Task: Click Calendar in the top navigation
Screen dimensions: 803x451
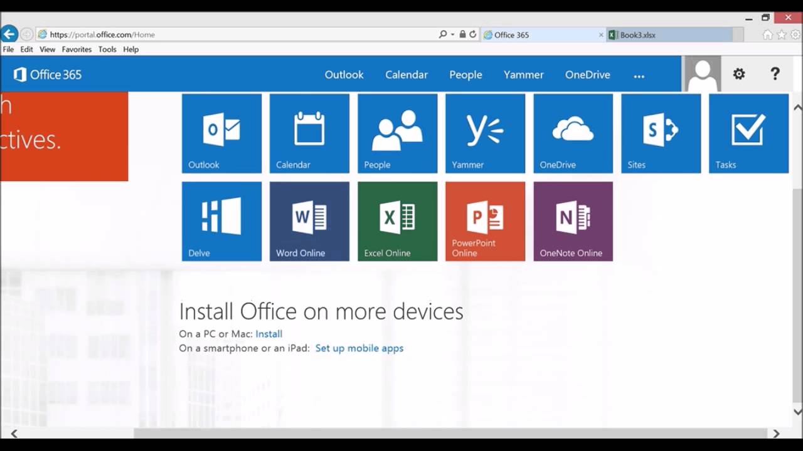Action: tap(407, 75)
